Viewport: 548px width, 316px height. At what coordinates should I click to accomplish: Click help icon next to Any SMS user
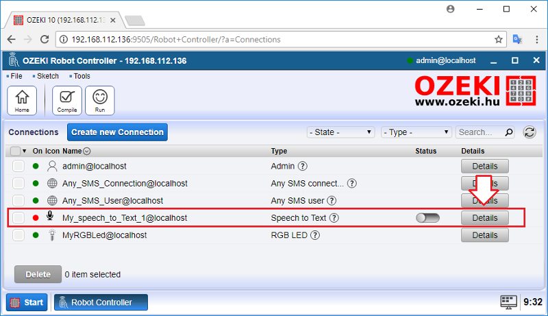pyautogui.click(x=332, y=201)
